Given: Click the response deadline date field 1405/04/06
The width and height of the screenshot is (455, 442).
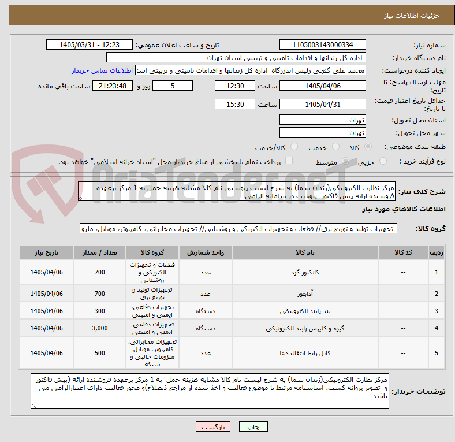Looking at the screenshot, I should click(x=322, y=86).
